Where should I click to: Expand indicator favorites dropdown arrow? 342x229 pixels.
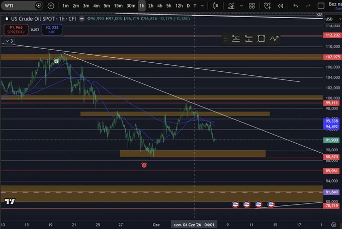pos(241,6)
